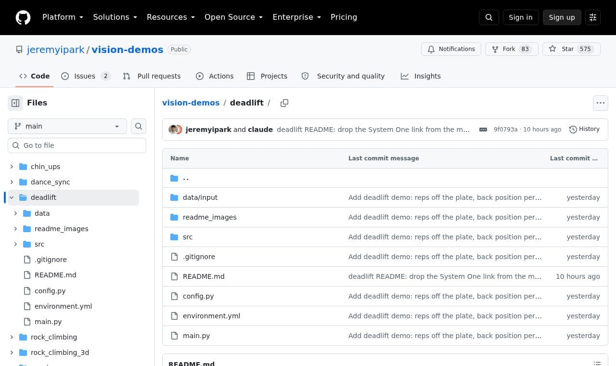The width and height of the screenshot is (616, 366).
Task: Open the README outline icon
Action: click(x=597, y=363)
